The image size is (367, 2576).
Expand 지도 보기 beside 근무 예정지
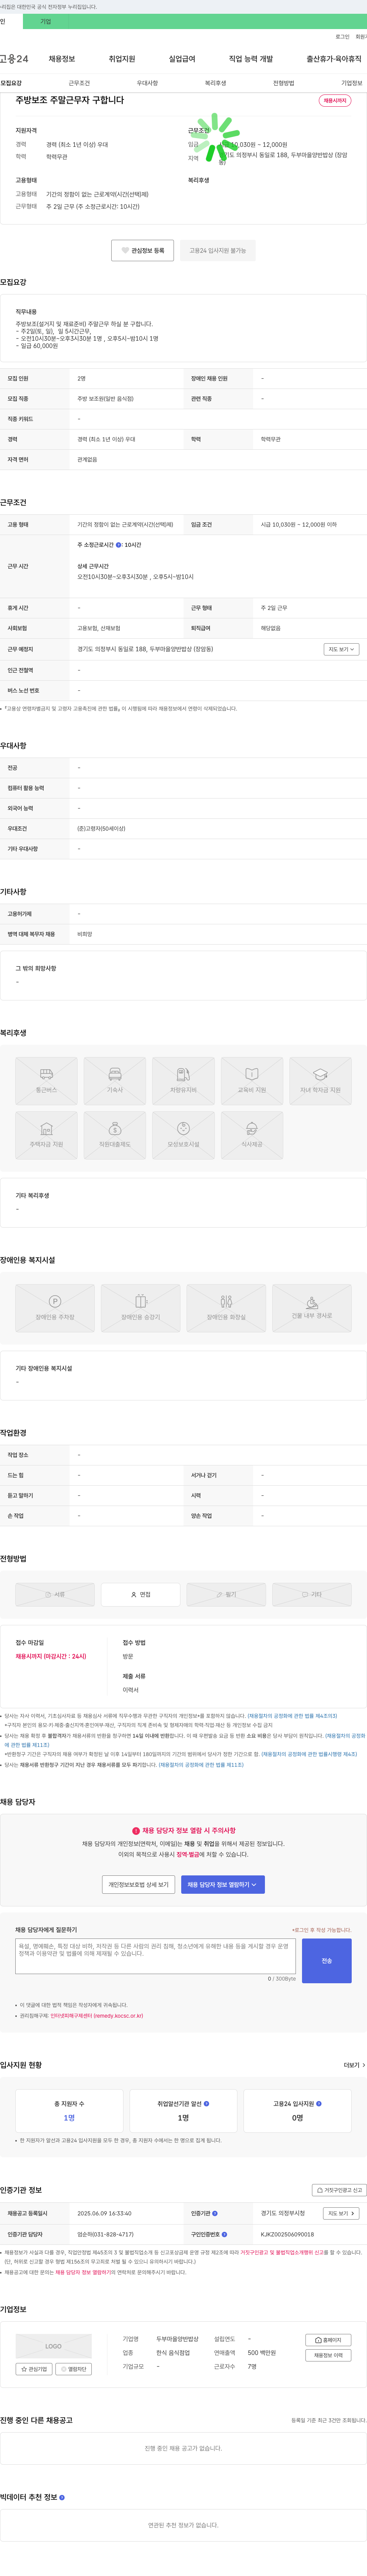click(341, 649)
